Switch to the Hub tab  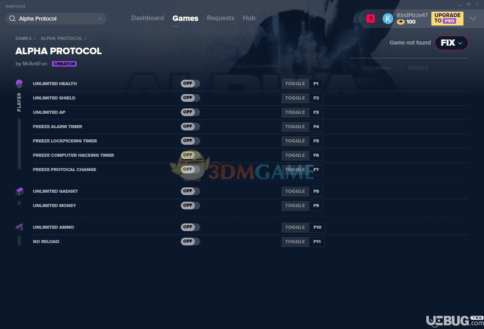[x=249, y=18]
